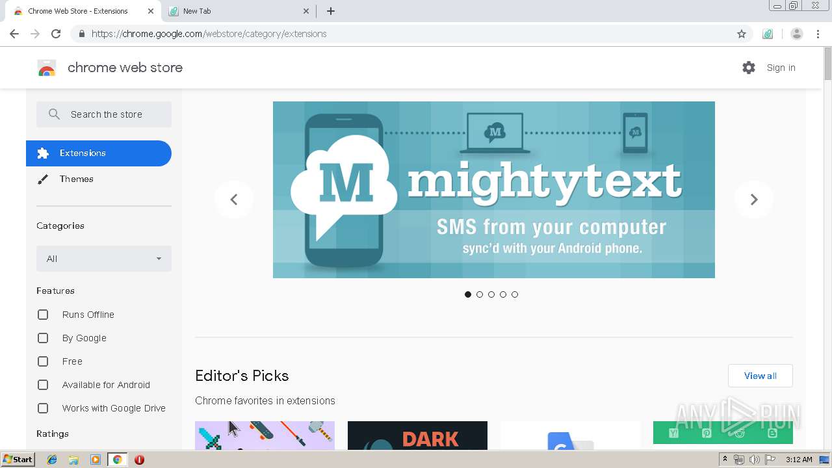Open the green extension icon in toolbar

(768, 34)
